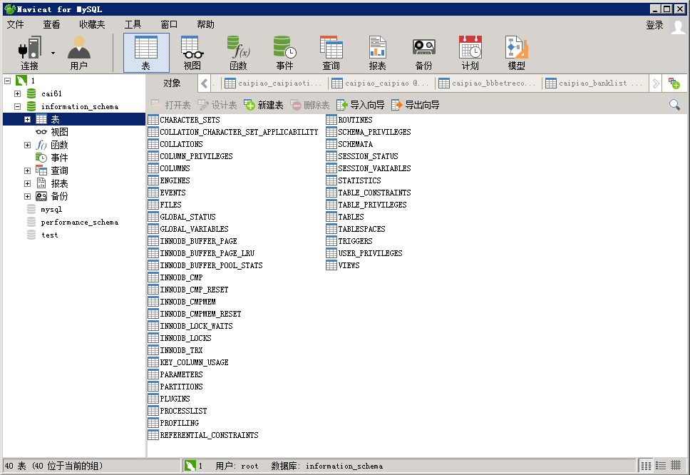This screenshot has height=475, width=690.
Task: Click the 模型 (Model) toolbar icon
Action: (x=516, y=53)
